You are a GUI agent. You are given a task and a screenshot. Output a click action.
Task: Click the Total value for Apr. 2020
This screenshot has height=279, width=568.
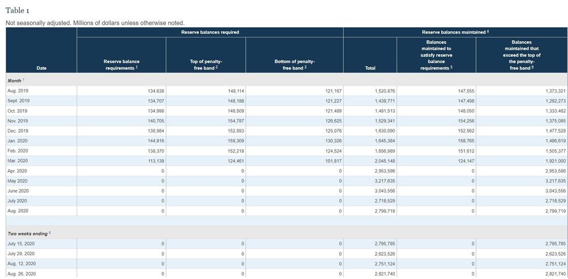pos(385,171)
